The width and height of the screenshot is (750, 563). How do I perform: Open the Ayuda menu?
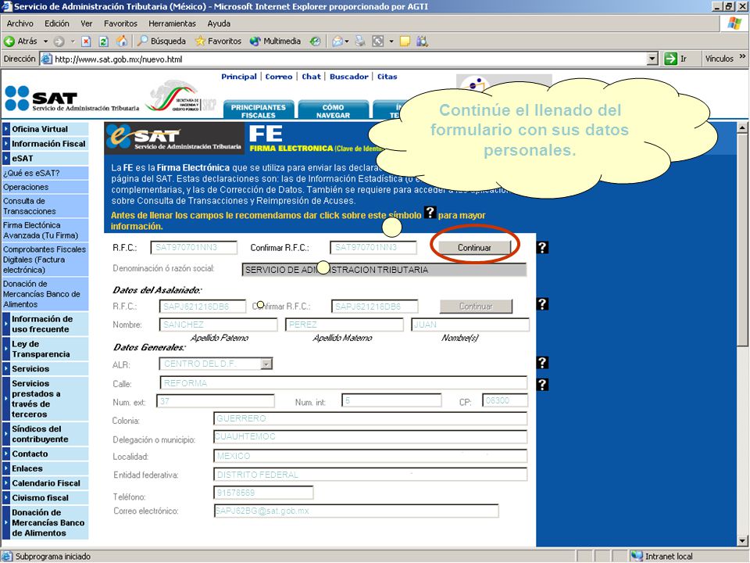coord(219,23)
